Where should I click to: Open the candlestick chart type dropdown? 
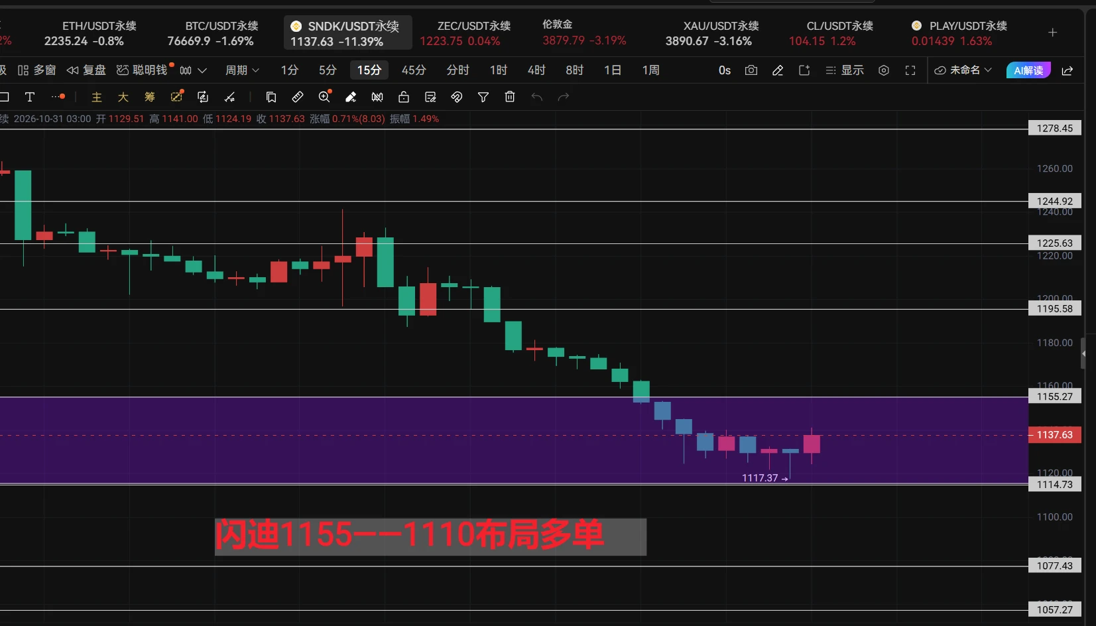tap(194, 70)
